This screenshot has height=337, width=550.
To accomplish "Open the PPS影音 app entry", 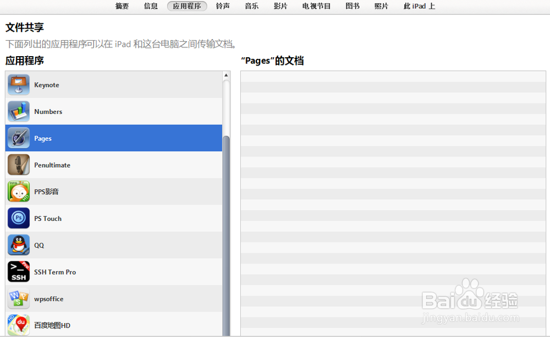I will 18,192.
